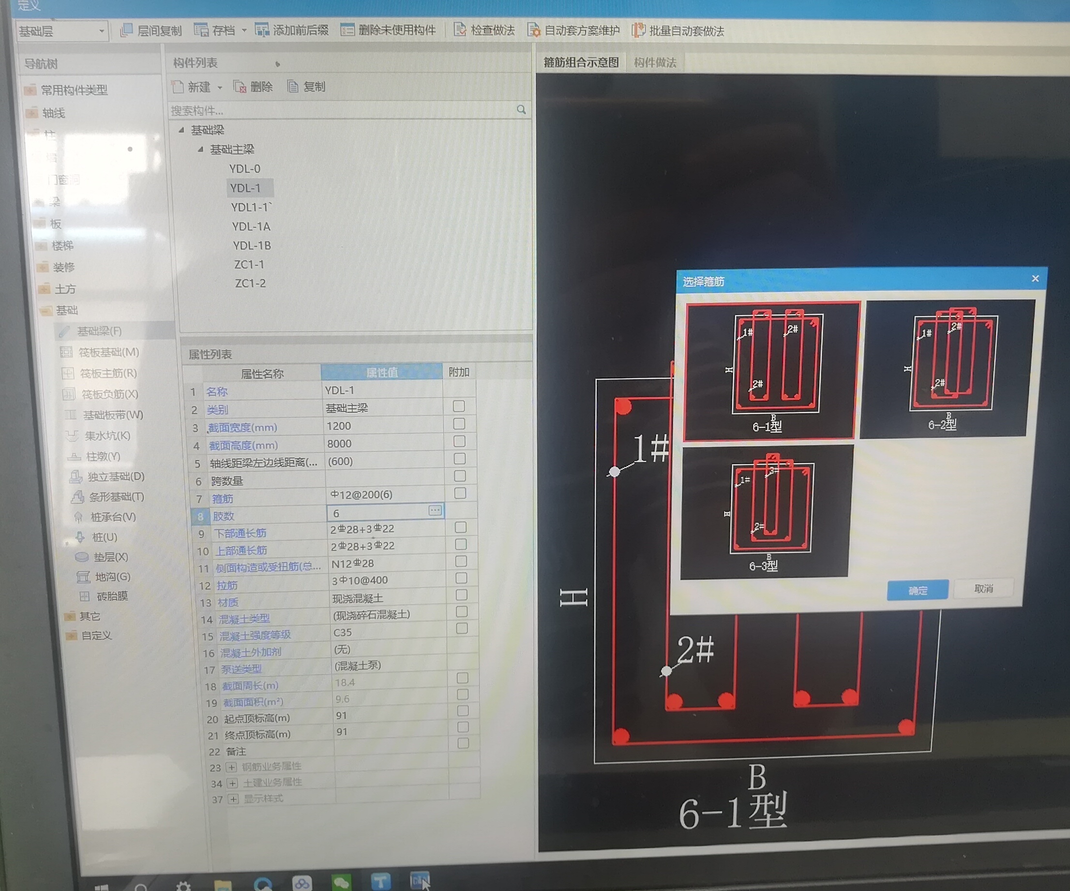Toggle the 附加 checkbox for 截面高度 row
This screenshot has width=1070, height=891.
click(x=459, y=442)
